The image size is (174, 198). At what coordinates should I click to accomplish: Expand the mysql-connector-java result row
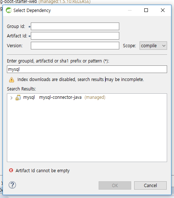point(11,98)
